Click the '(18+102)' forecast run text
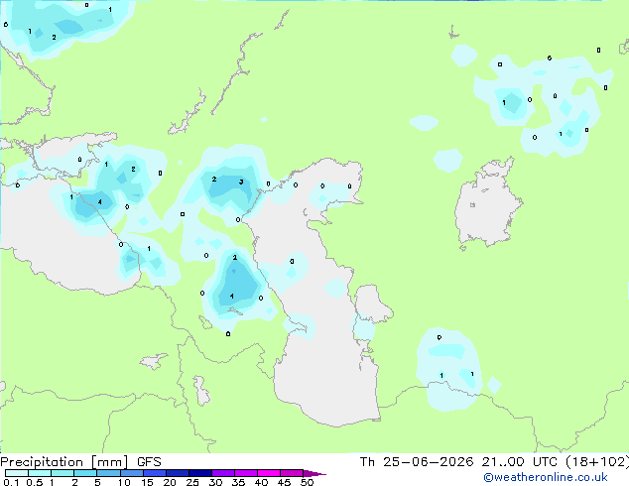Screen dimensions: 629x486 pyautogui.click(x=597, y=462)
